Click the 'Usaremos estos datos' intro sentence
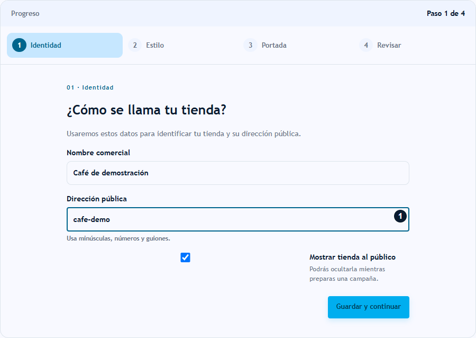 pos(184,134)
